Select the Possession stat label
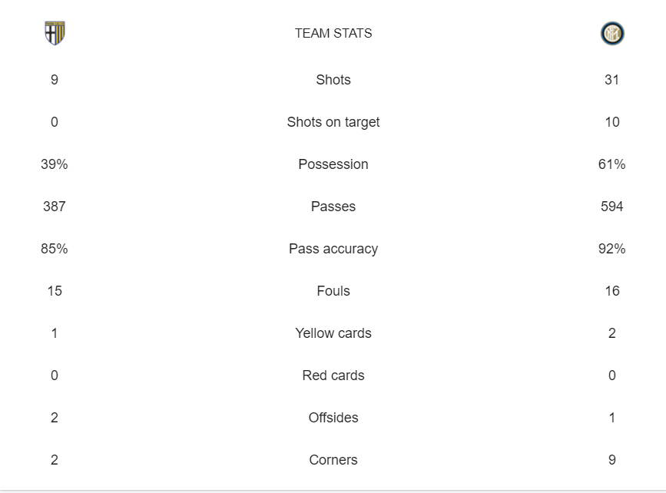The image size is (666, 493). [x=333, y=164]
